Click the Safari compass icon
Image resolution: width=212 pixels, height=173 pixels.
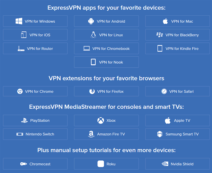(164, 91)
